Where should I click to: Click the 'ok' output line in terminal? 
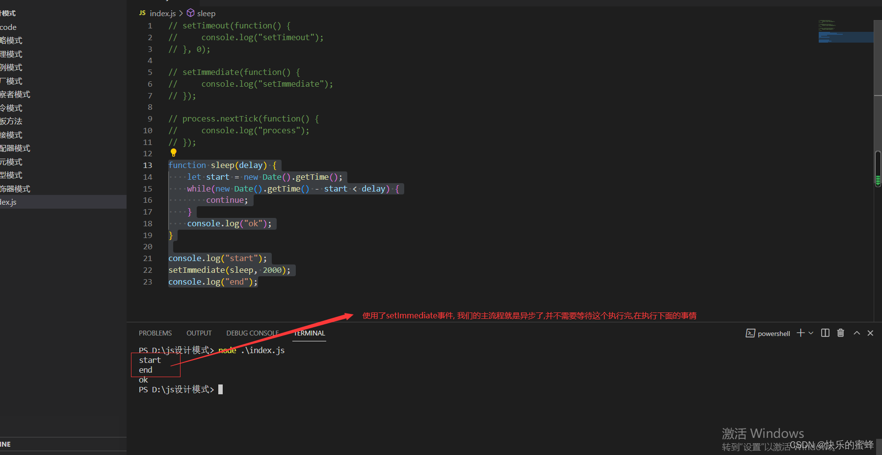pyautogui.click(x=143, y=380)
